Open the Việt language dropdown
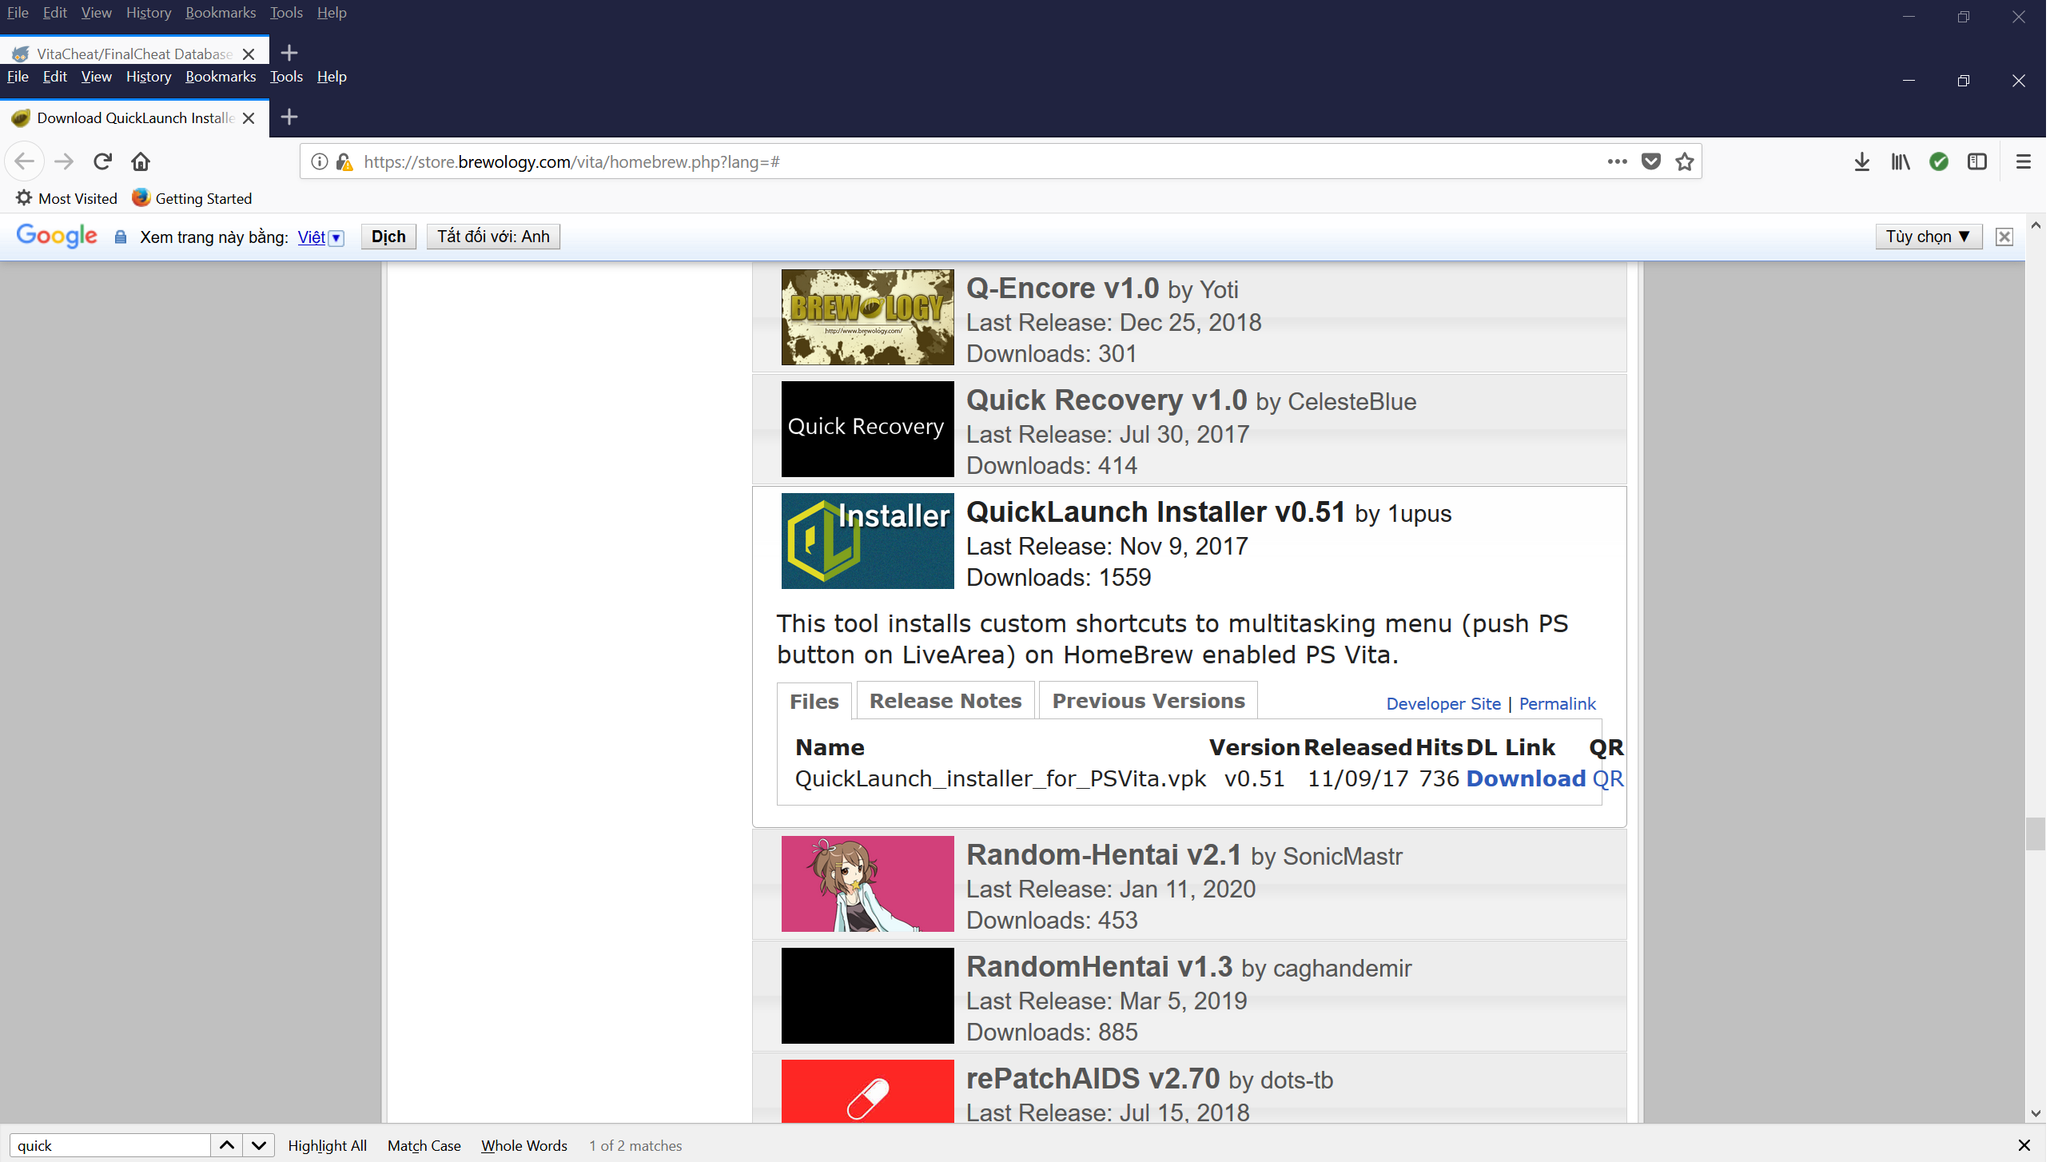2062x1162 pixels. 320,237
